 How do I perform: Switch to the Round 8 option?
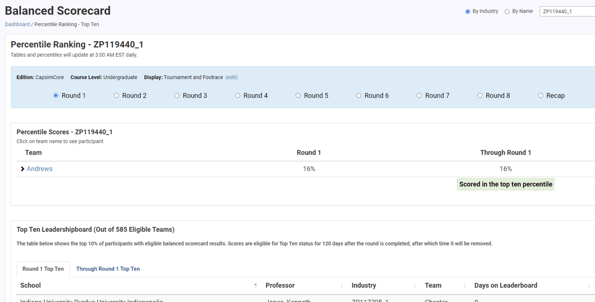coord(480,96)
